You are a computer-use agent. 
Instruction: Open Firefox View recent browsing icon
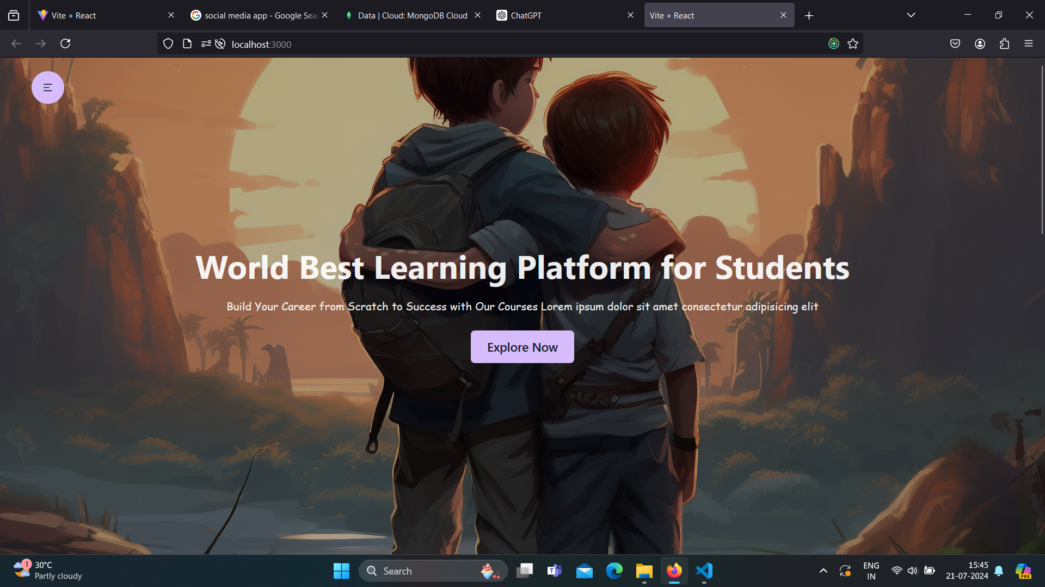coord(14,16)
